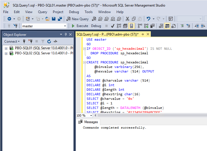
Task: Toggle Include Actual Execution Plan
Action: [x=140, y=26]
